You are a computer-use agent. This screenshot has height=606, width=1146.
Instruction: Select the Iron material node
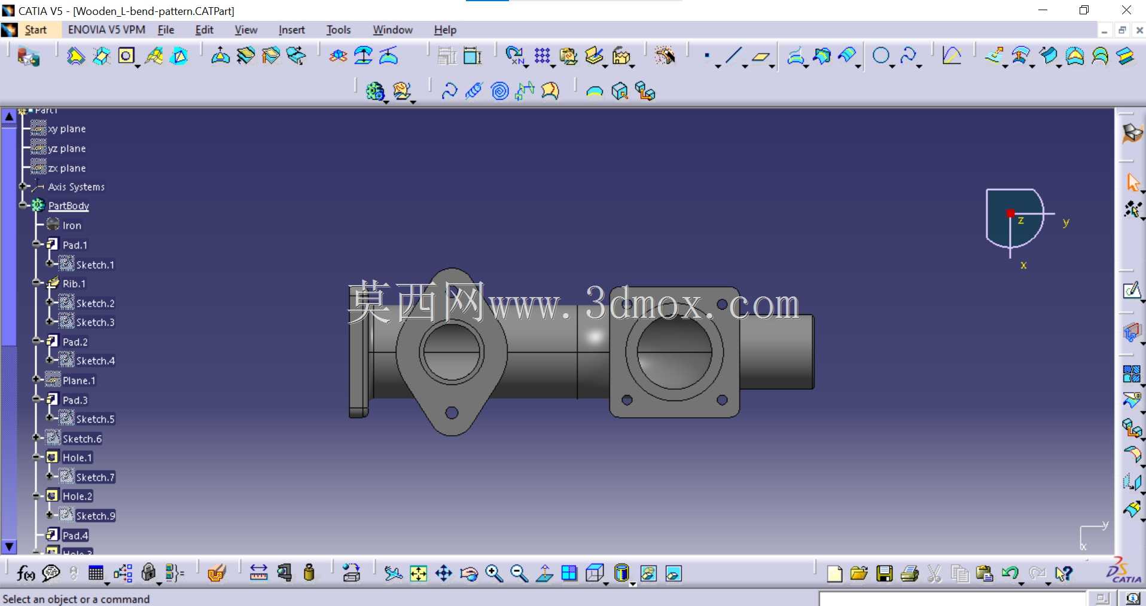coord(72,225)
